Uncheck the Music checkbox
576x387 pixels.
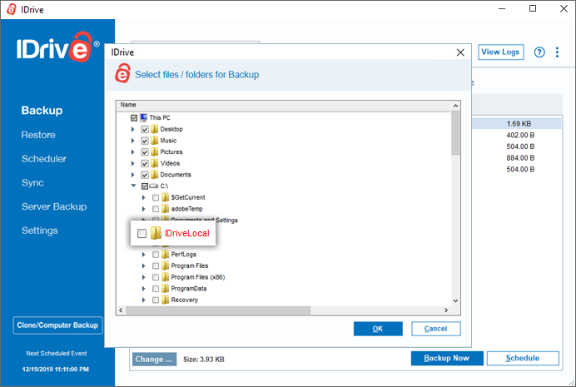click(145, 141)
